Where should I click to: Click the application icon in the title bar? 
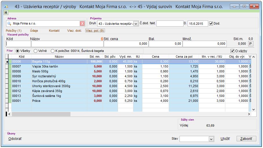click(7, 6)
